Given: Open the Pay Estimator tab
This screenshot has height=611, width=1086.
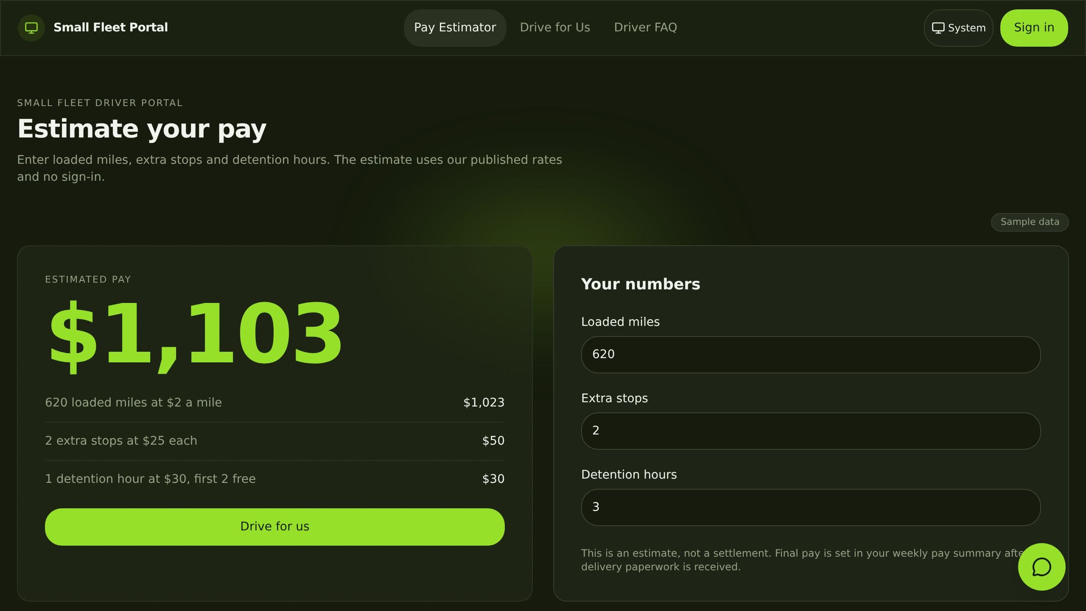Looking at the screenshot, I should click(x=455, y=28).
